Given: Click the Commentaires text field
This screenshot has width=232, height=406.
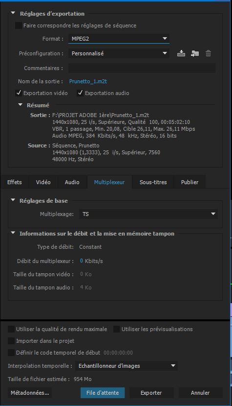Looking at the screenshot, I should [x=142, y=68].
